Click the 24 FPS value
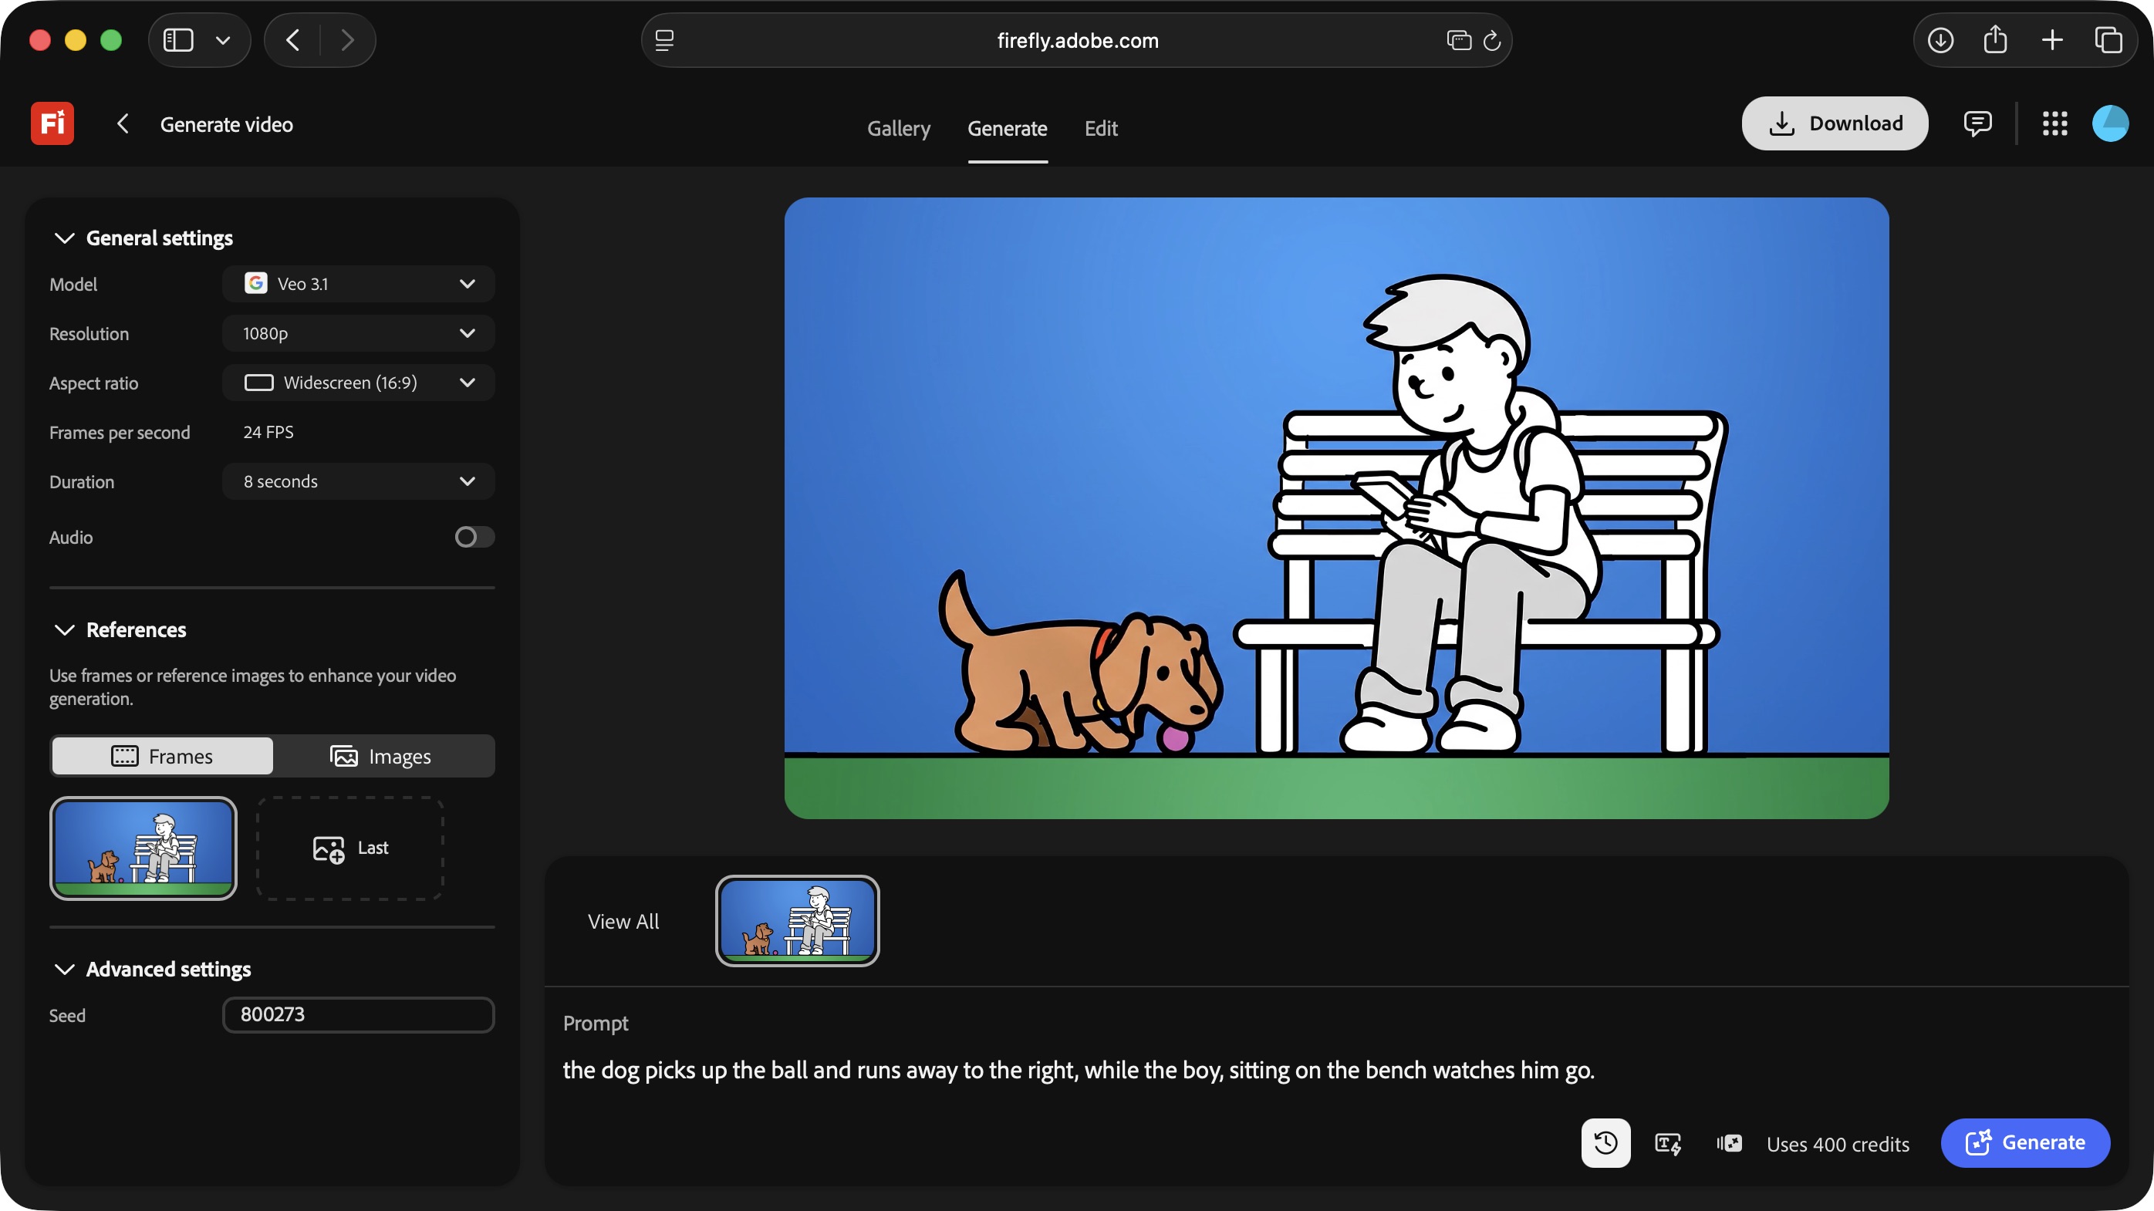The height and width of the screenshot is (1211, 2154). coord(268,431)
